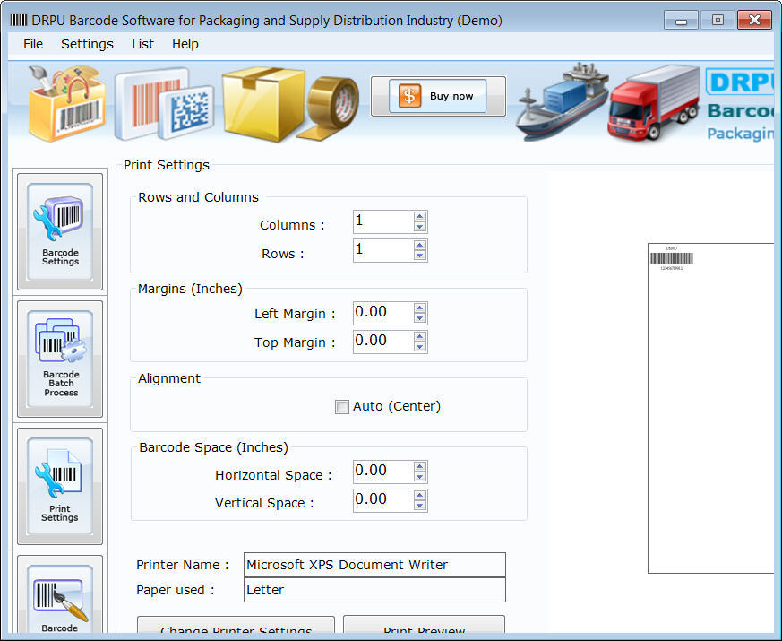
Task: Click the Rows number field
Action: click(x=383, y=250)
